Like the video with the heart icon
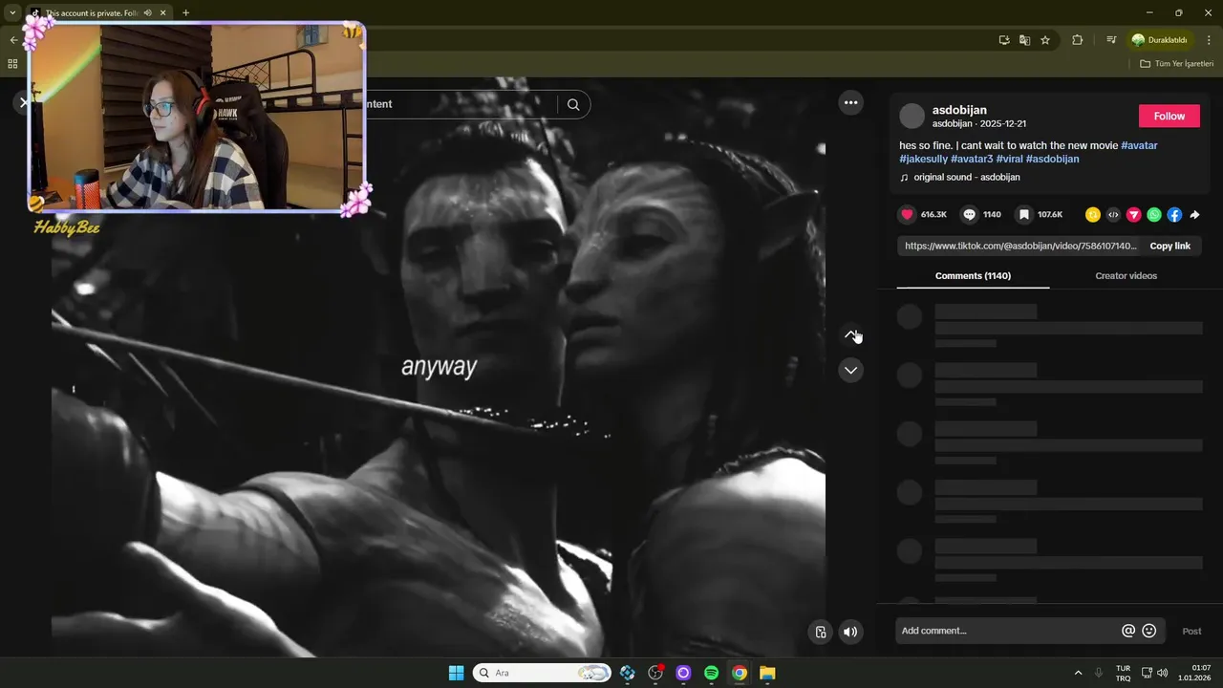This screenshot has height=688, width=1223. [907, 215]
